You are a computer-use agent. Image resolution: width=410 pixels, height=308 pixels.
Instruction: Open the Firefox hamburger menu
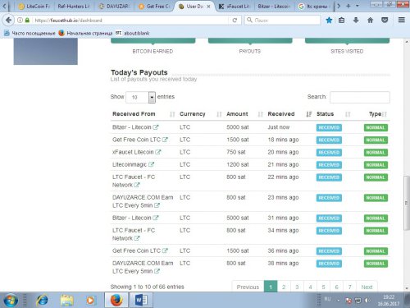click(x=402, y=20)
